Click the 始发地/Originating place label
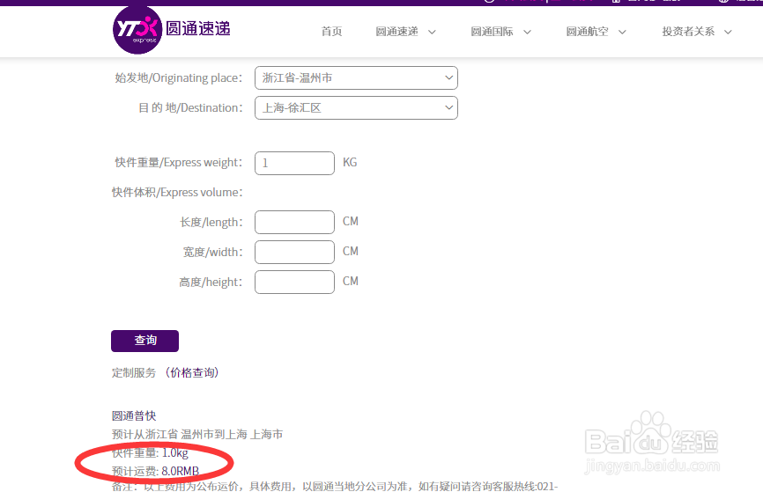Viewport: 763px width, 492px height. (x=179, y=77)
